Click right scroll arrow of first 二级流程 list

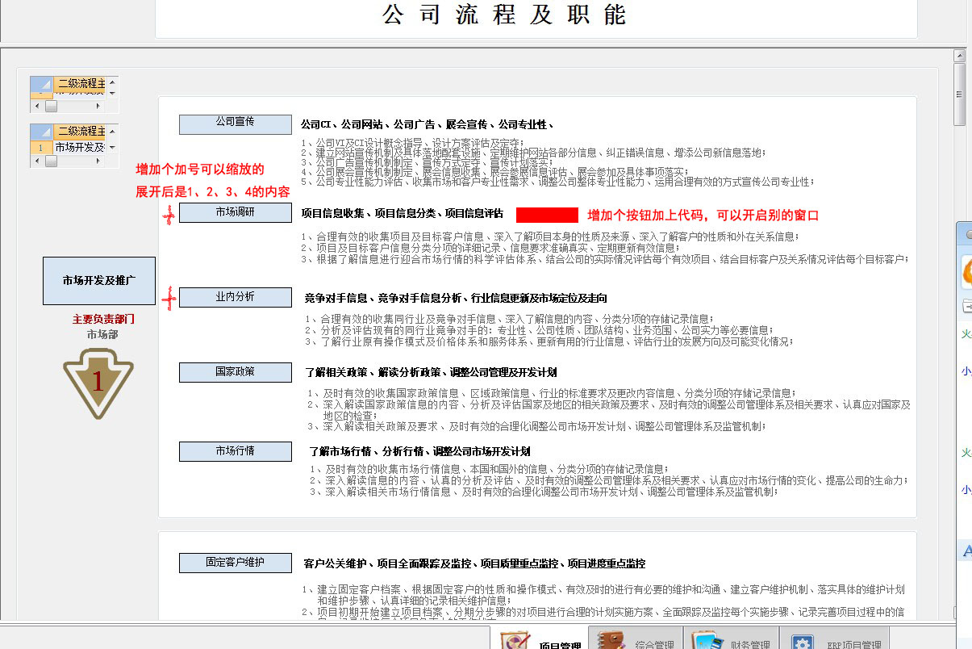(99, 107)
